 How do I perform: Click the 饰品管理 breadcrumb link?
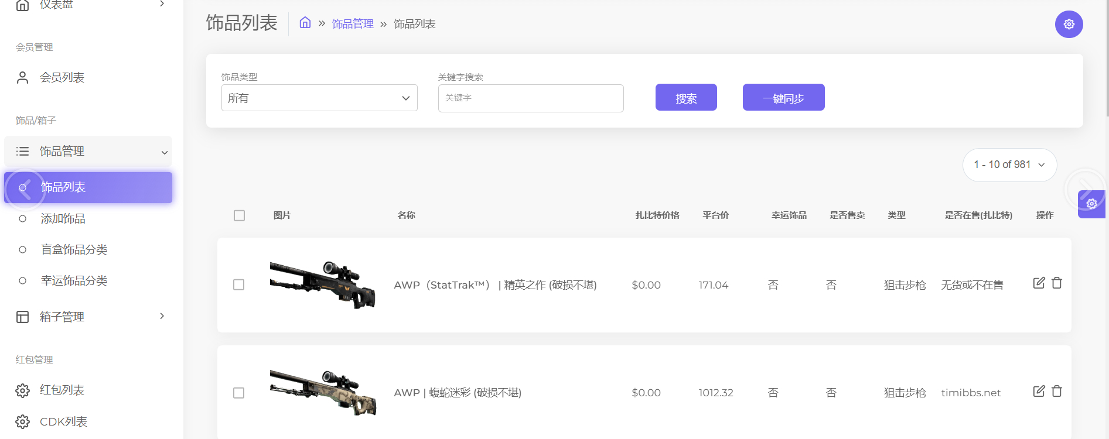353,24
